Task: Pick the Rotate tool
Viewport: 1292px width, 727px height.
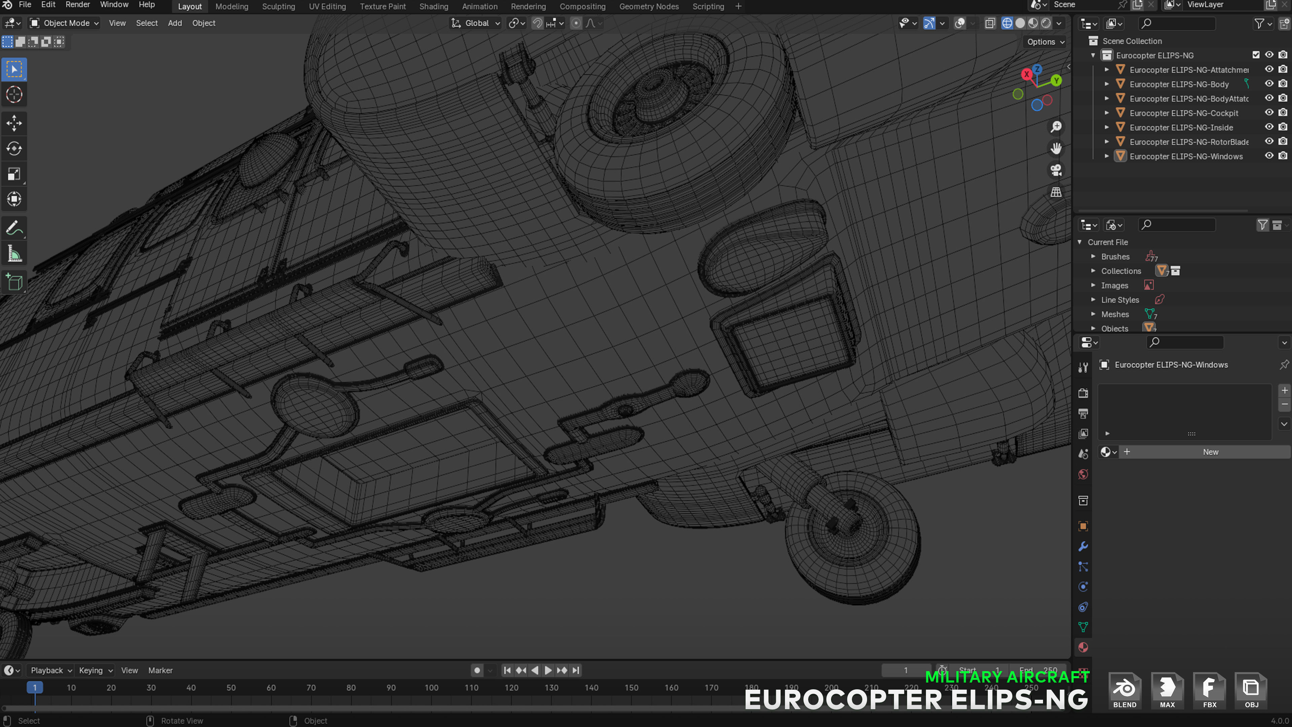Action: click(x=14, y=148)
